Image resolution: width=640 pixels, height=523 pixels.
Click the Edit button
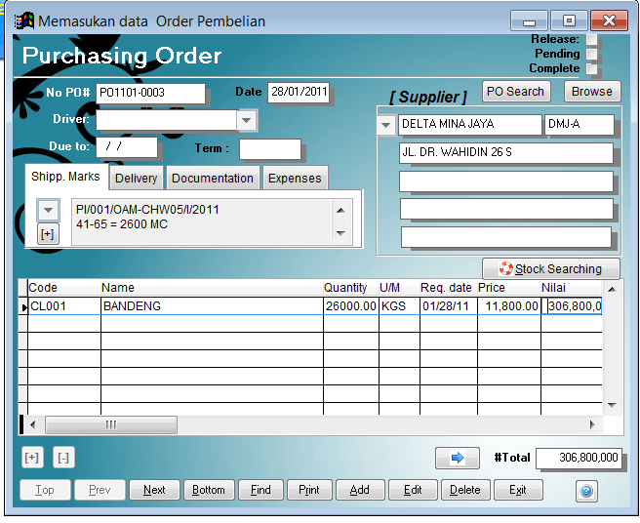click(x=413, y=490)
